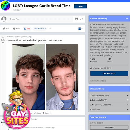Sort posts by Hot

(6, 29)
